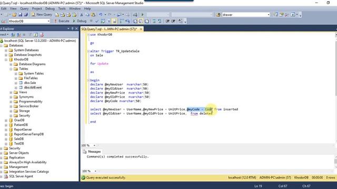
Task: Open the Connect dropdown in Object Explorer
Action: (4, 35)
